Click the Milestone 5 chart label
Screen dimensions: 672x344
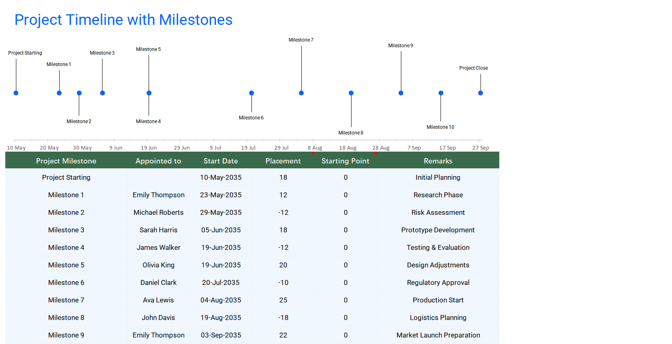click(148, 49)
